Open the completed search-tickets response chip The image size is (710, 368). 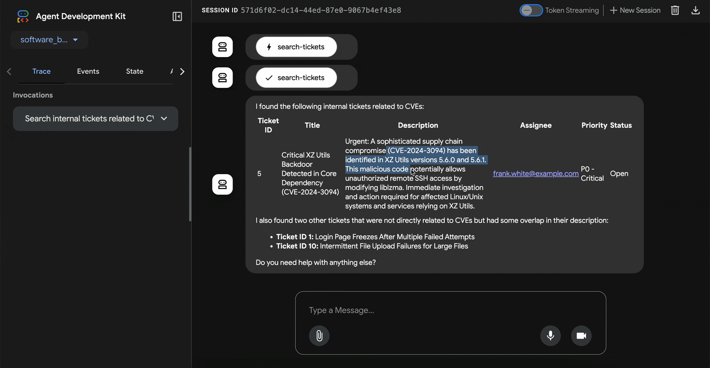[296, 78]
